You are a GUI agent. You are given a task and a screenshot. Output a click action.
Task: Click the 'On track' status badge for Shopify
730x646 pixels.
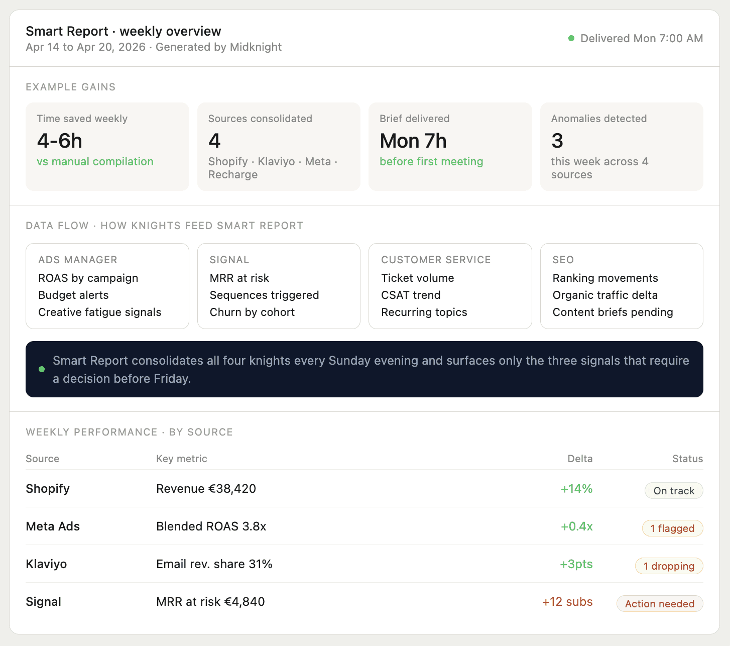pos(674,490)
